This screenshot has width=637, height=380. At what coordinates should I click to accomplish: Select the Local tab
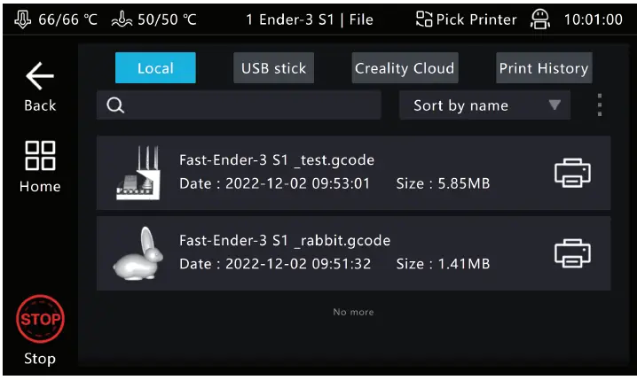155,67
